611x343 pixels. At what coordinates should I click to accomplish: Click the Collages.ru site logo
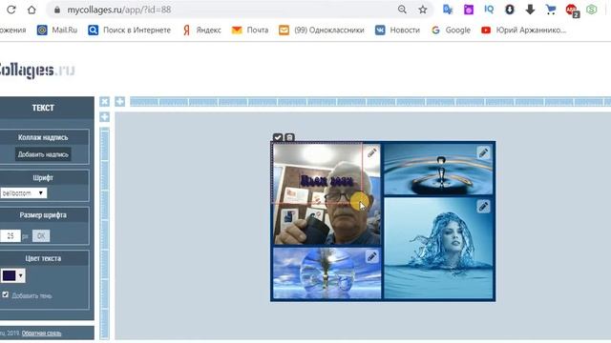coord(37,70)
